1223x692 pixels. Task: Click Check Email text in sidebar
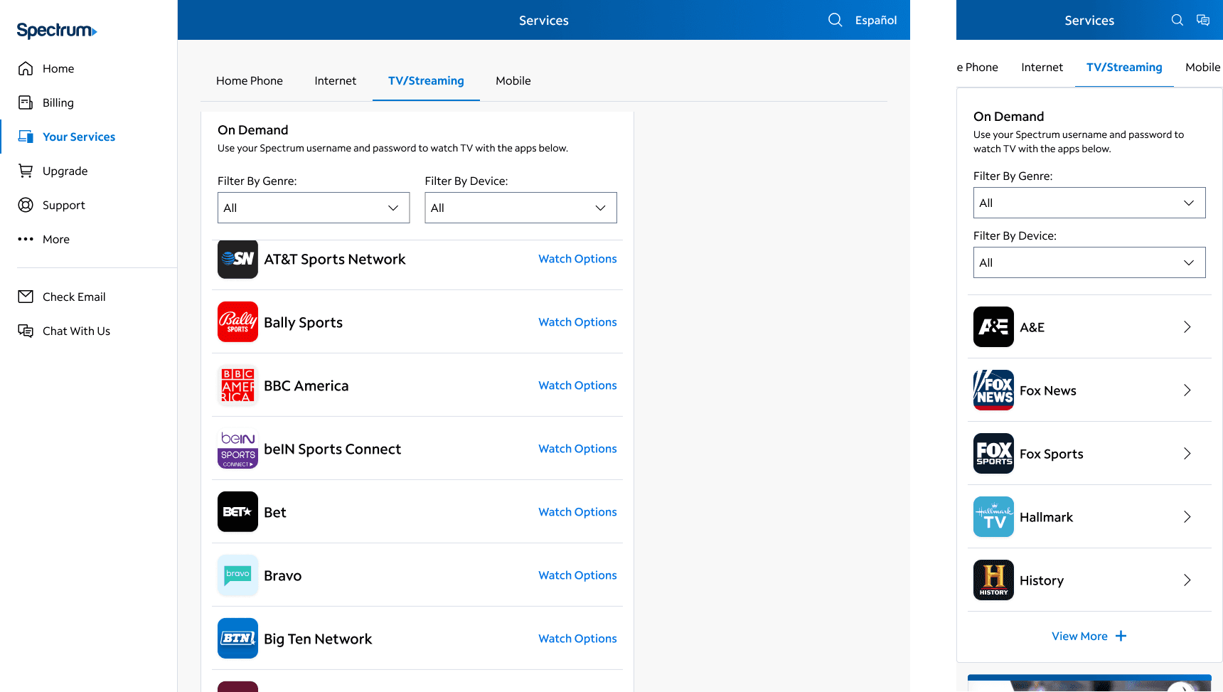74,297
